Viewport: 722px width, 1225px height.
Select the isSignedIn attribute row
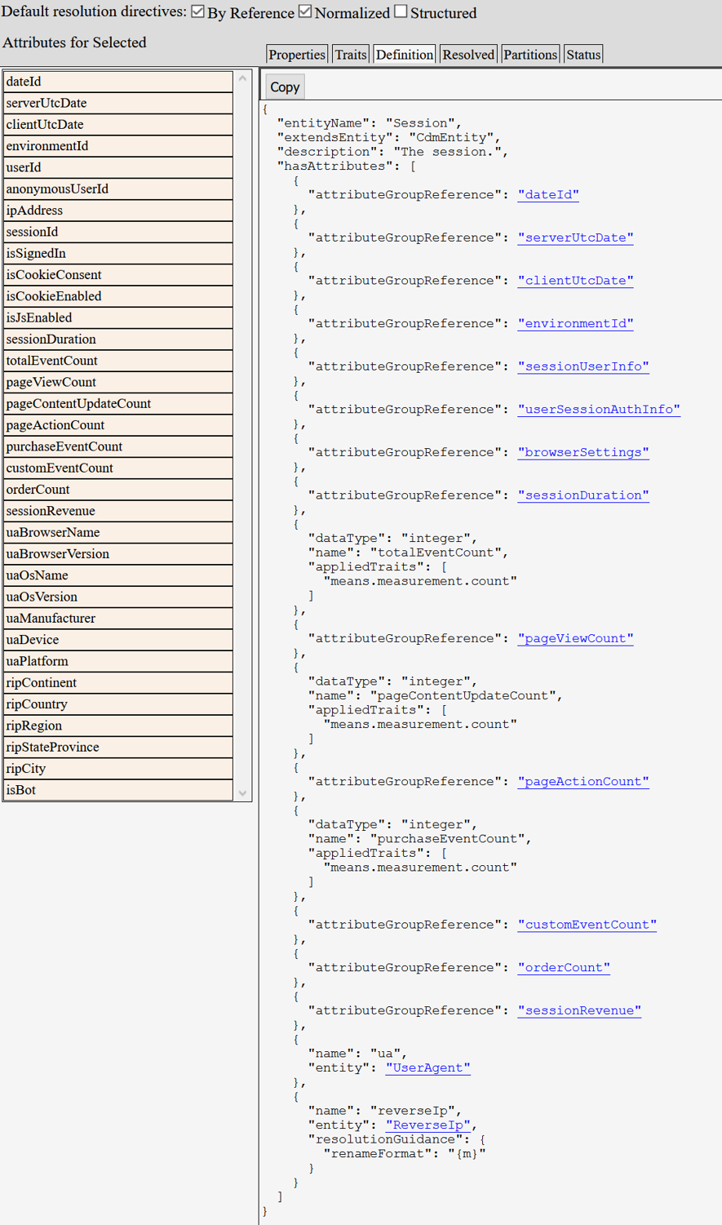(x=118, y=253)
